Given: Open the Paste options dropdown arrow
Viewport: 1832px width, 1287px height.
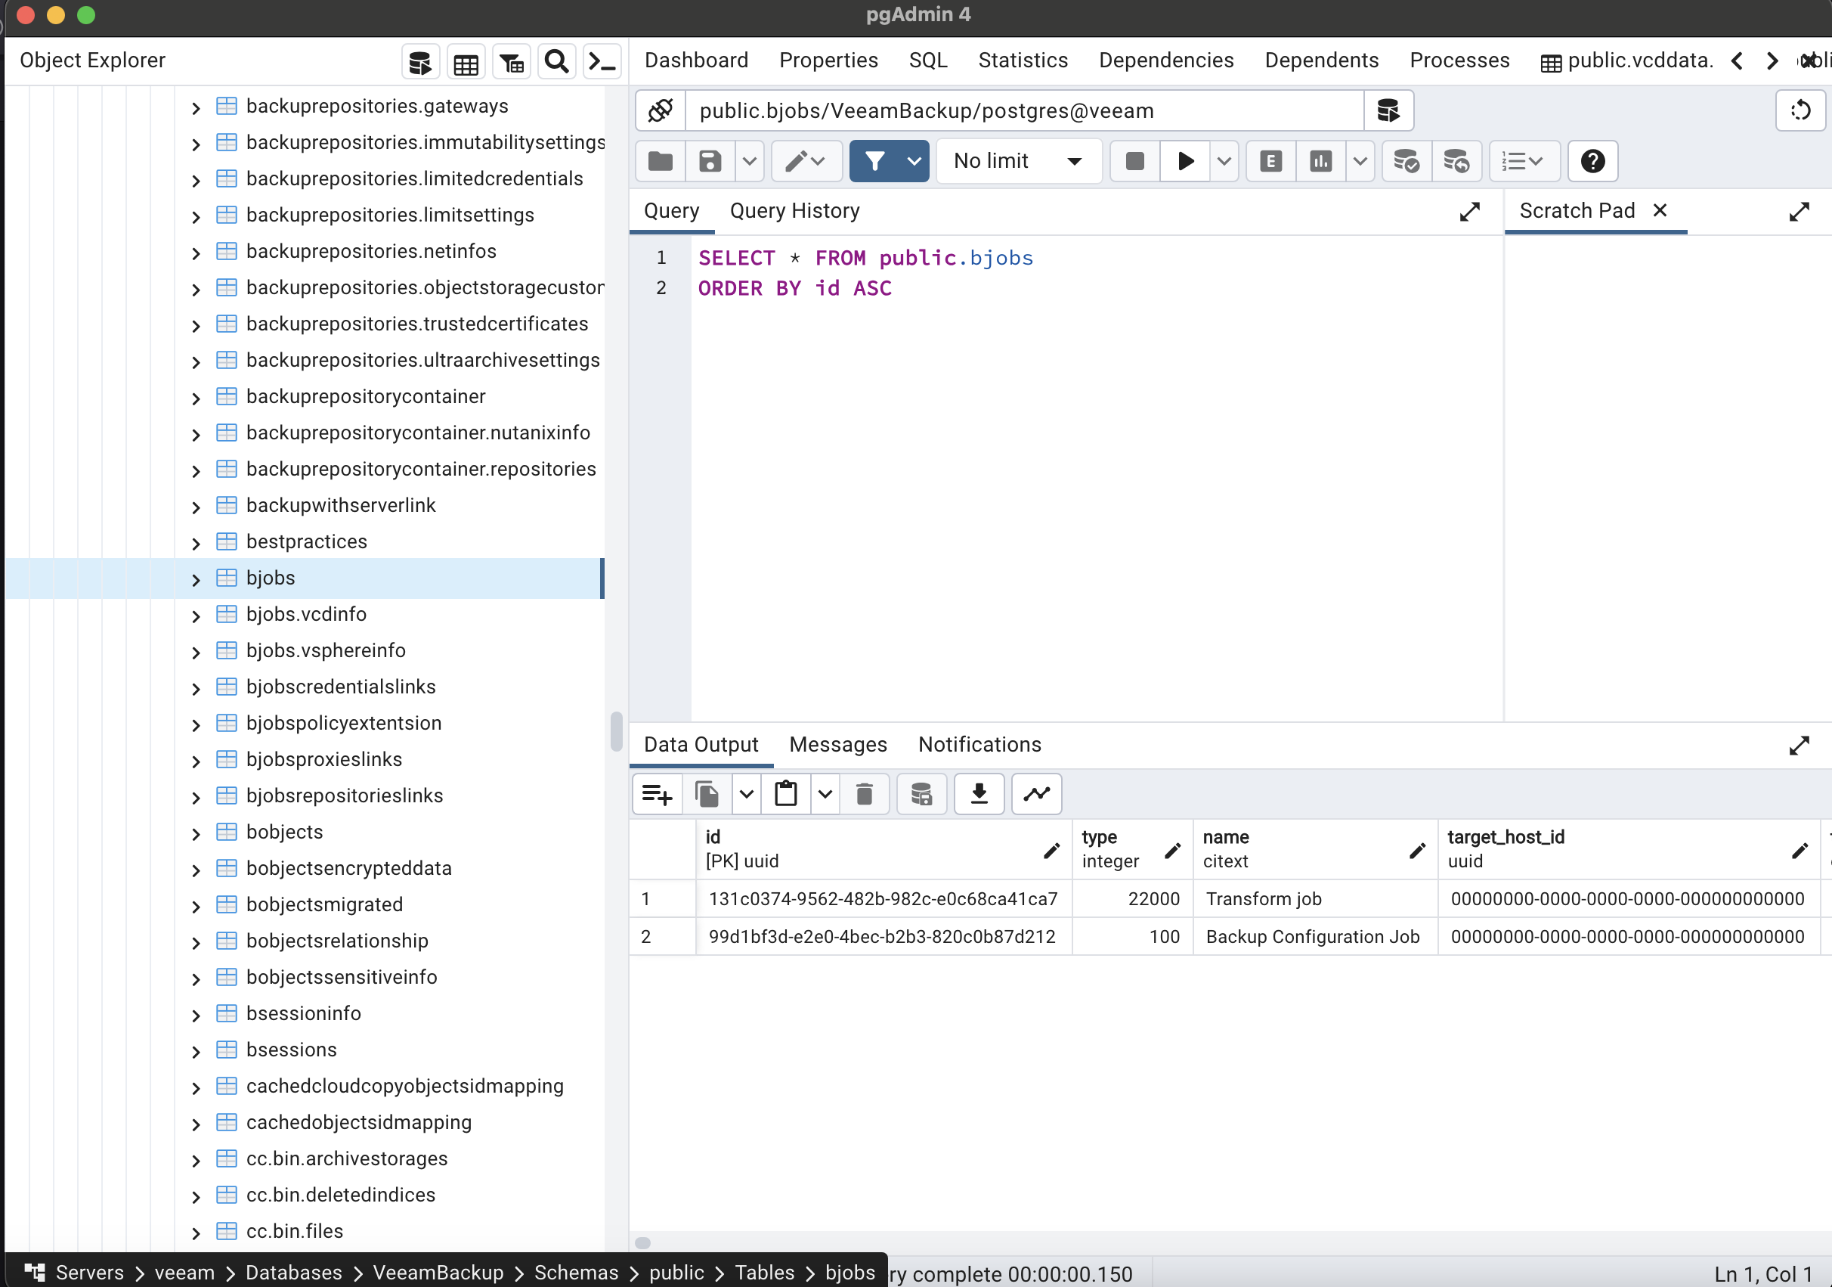Looking at the screenshot, I should tap(825, 793).
